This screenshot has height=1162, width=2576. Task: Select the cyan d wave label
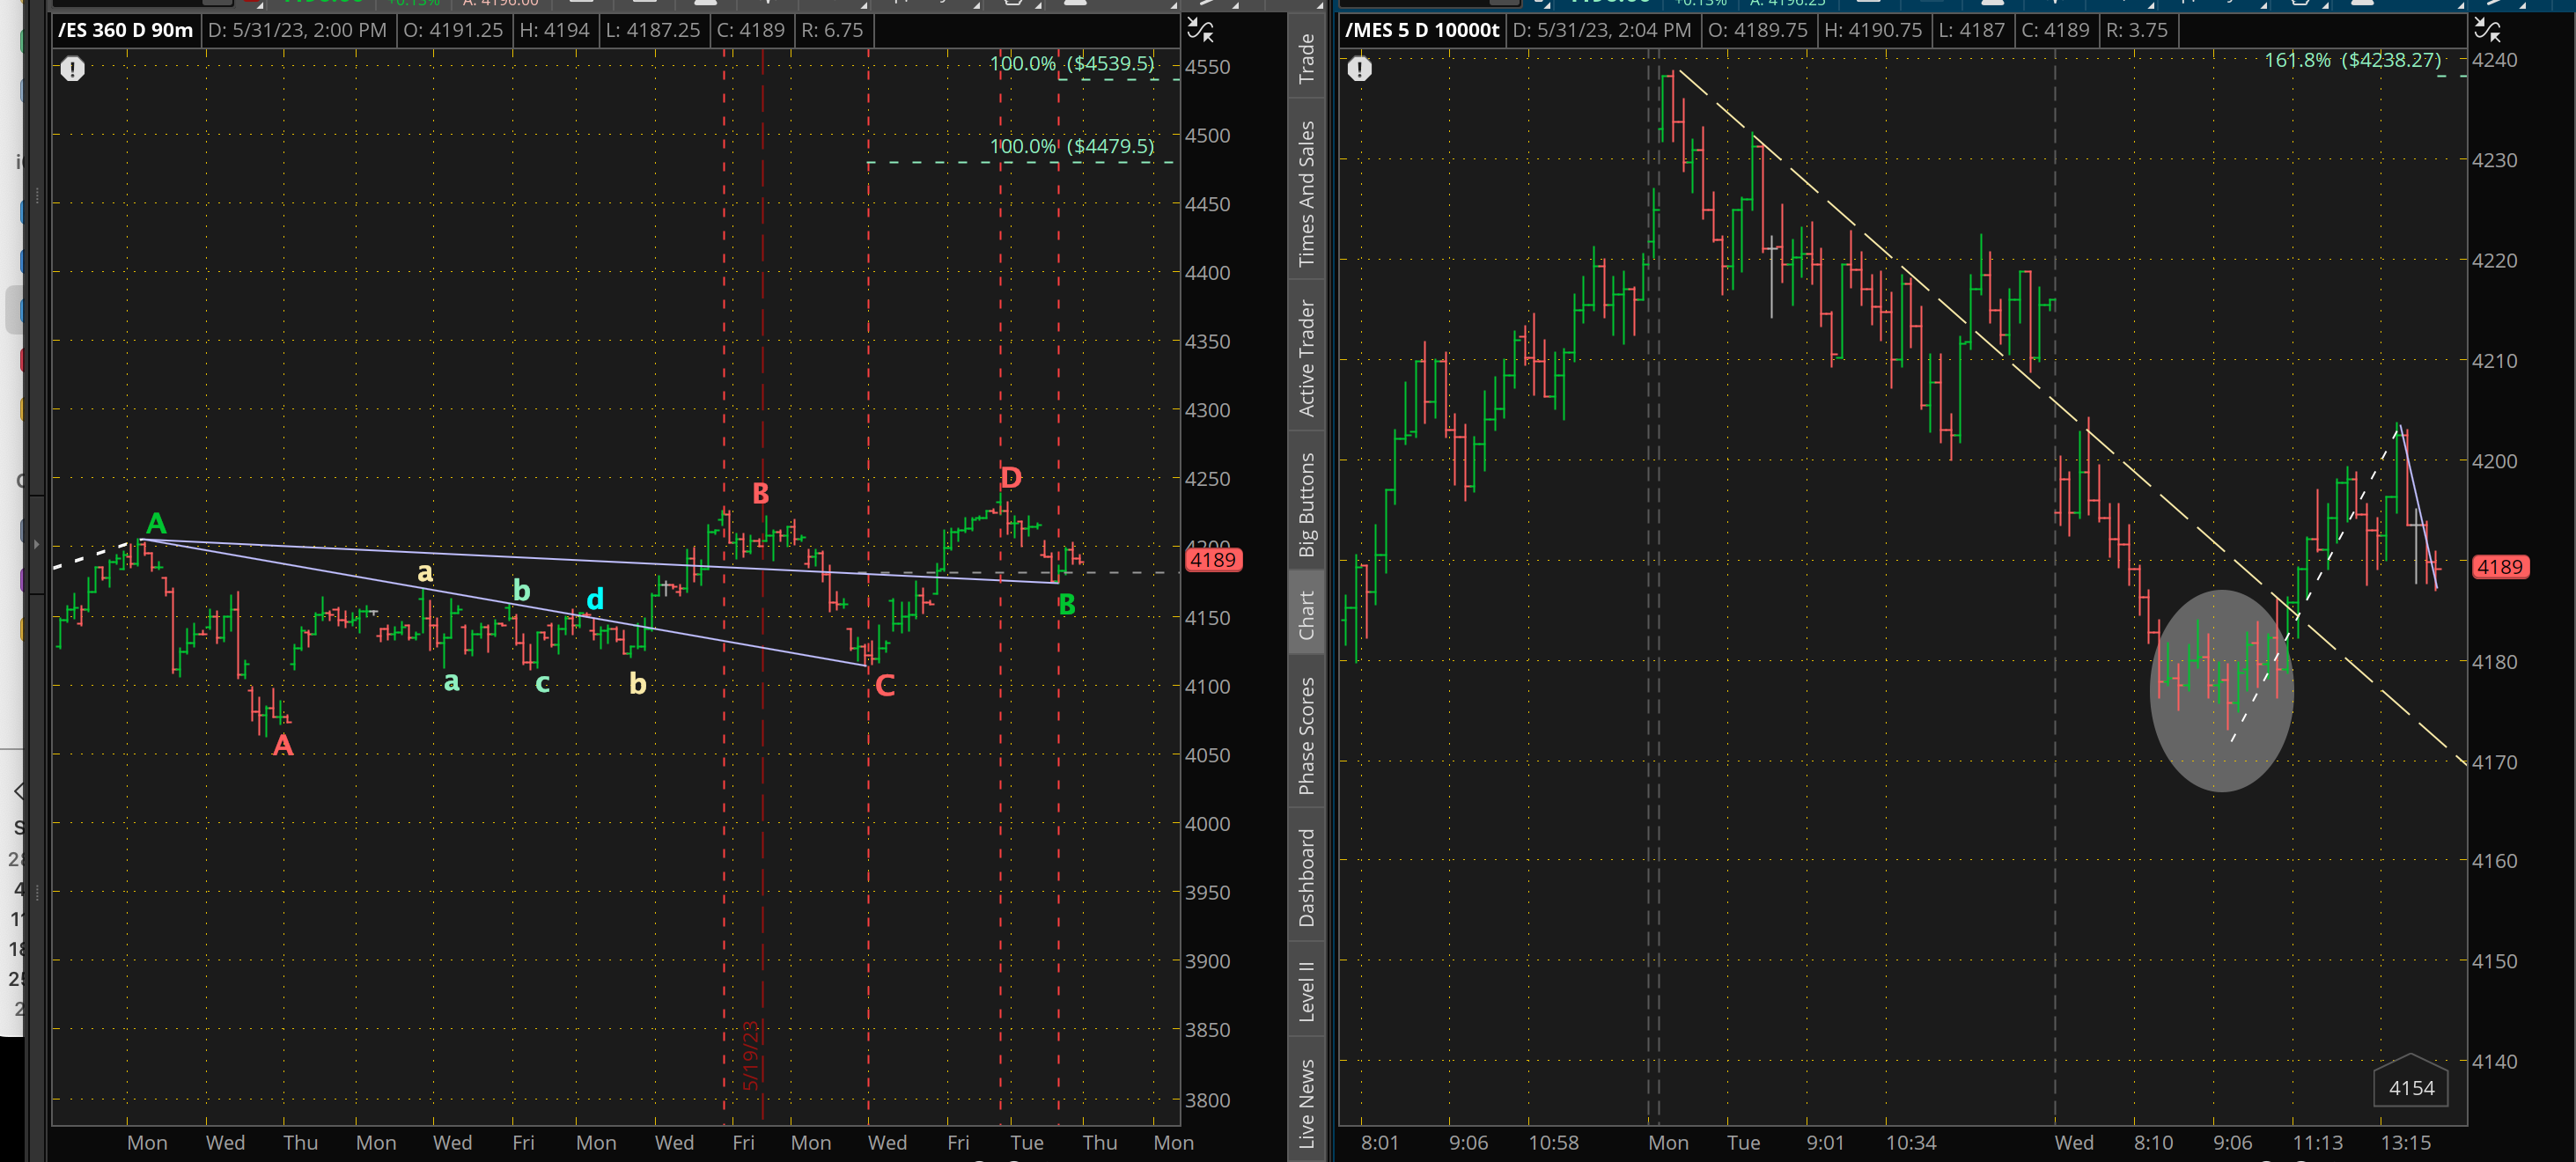[x=595, y=598]
